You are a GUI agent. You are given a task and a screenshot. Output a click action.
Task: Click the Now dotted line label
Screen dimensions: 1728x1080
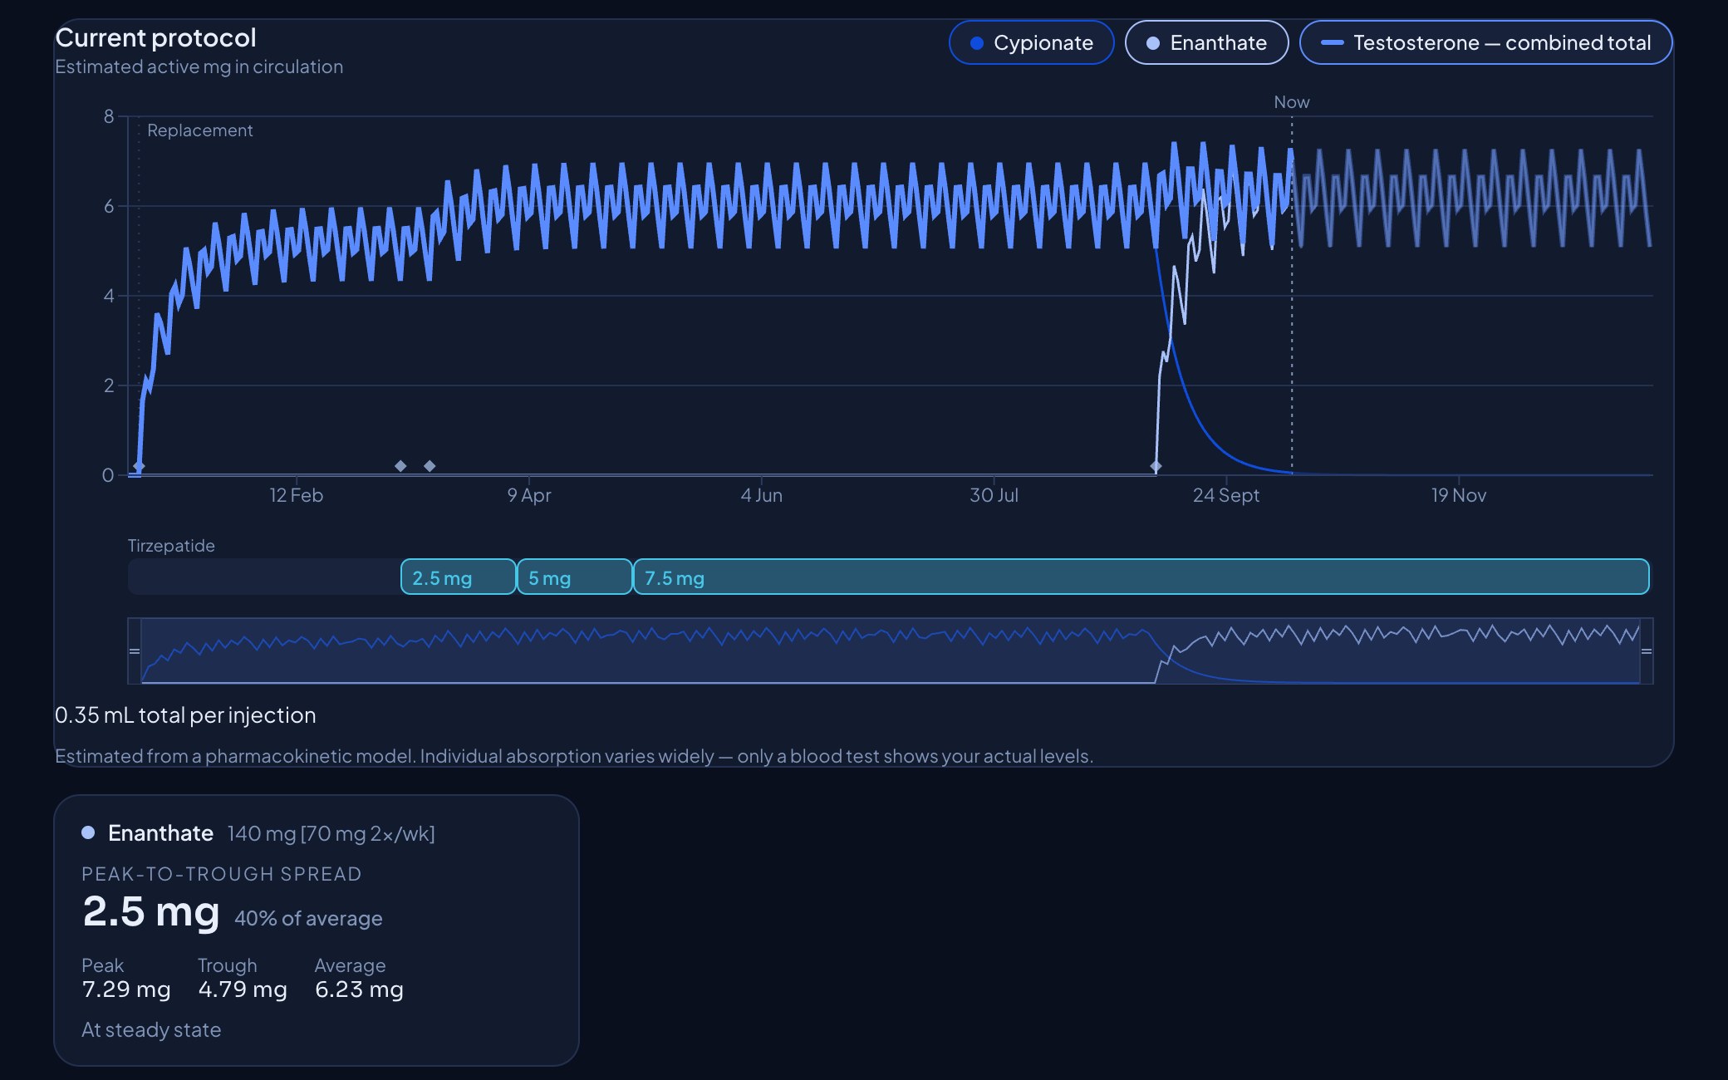1292,102
